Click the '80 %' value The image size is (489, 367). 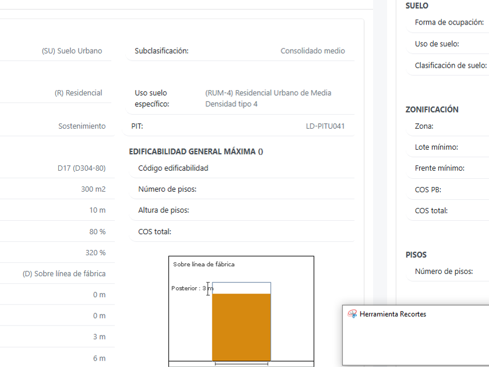point(97,232)
